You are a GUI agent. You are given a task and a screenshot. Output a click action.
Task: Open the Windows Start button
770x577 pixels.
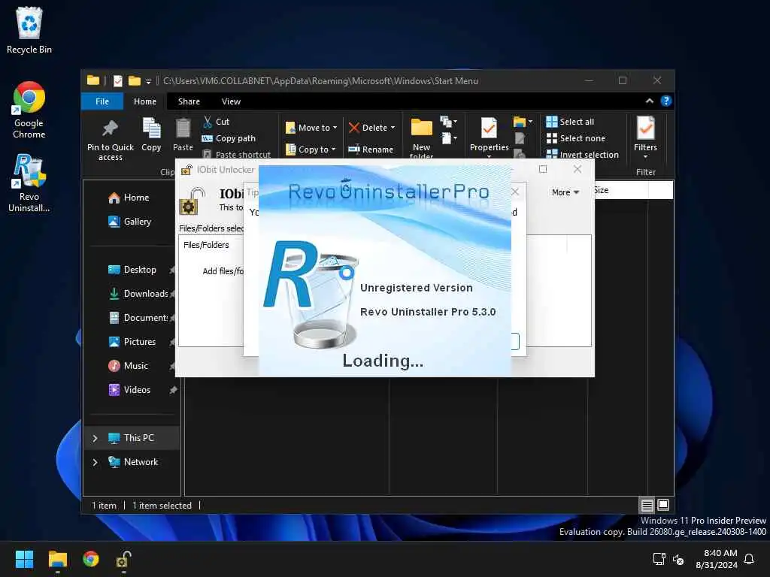(24, 559)
